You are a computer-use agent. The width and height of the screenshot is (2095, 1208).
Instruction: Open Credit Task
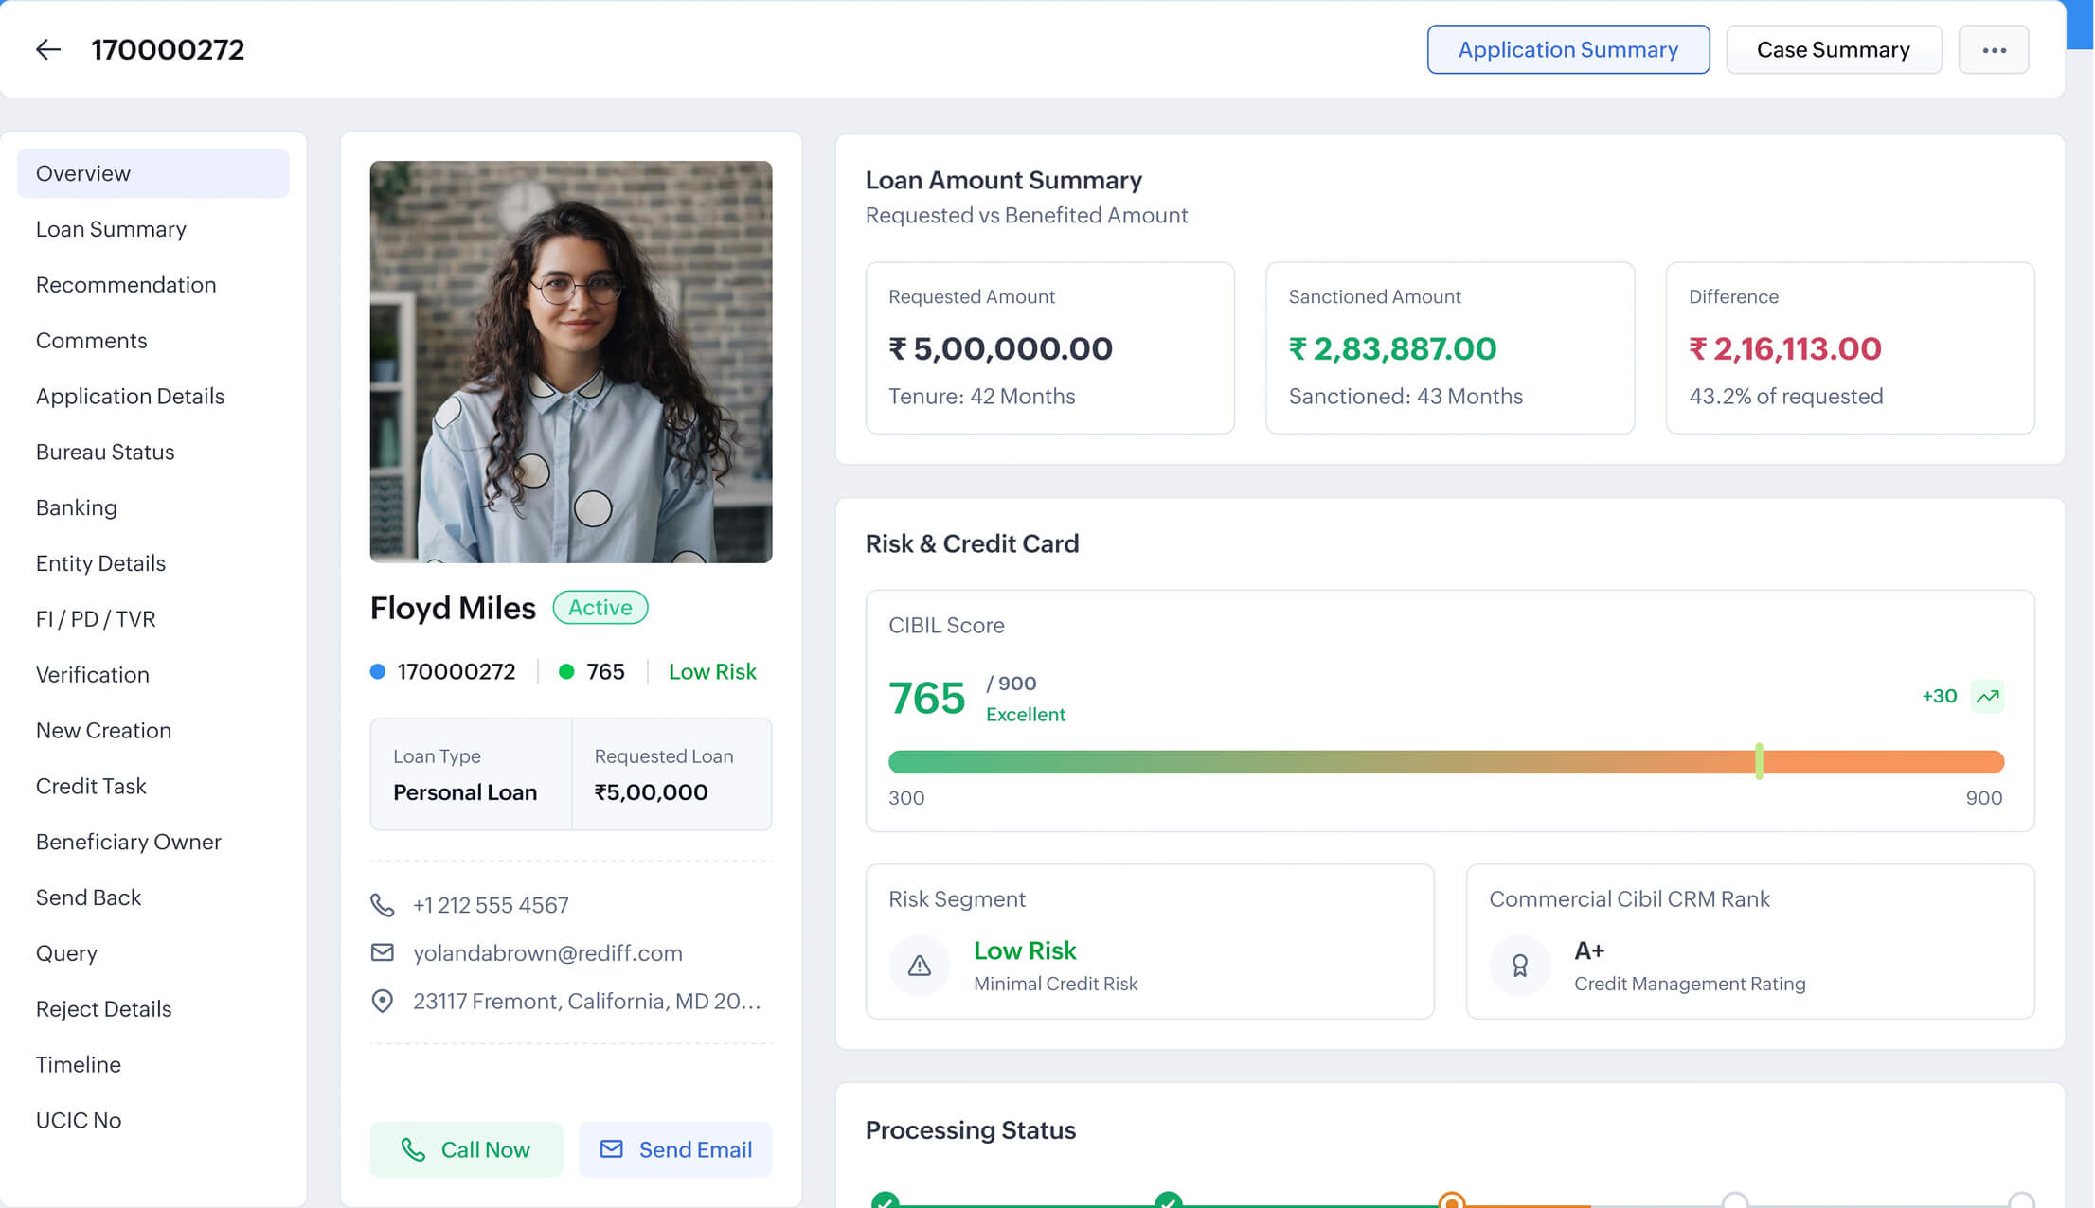(153, 786)
